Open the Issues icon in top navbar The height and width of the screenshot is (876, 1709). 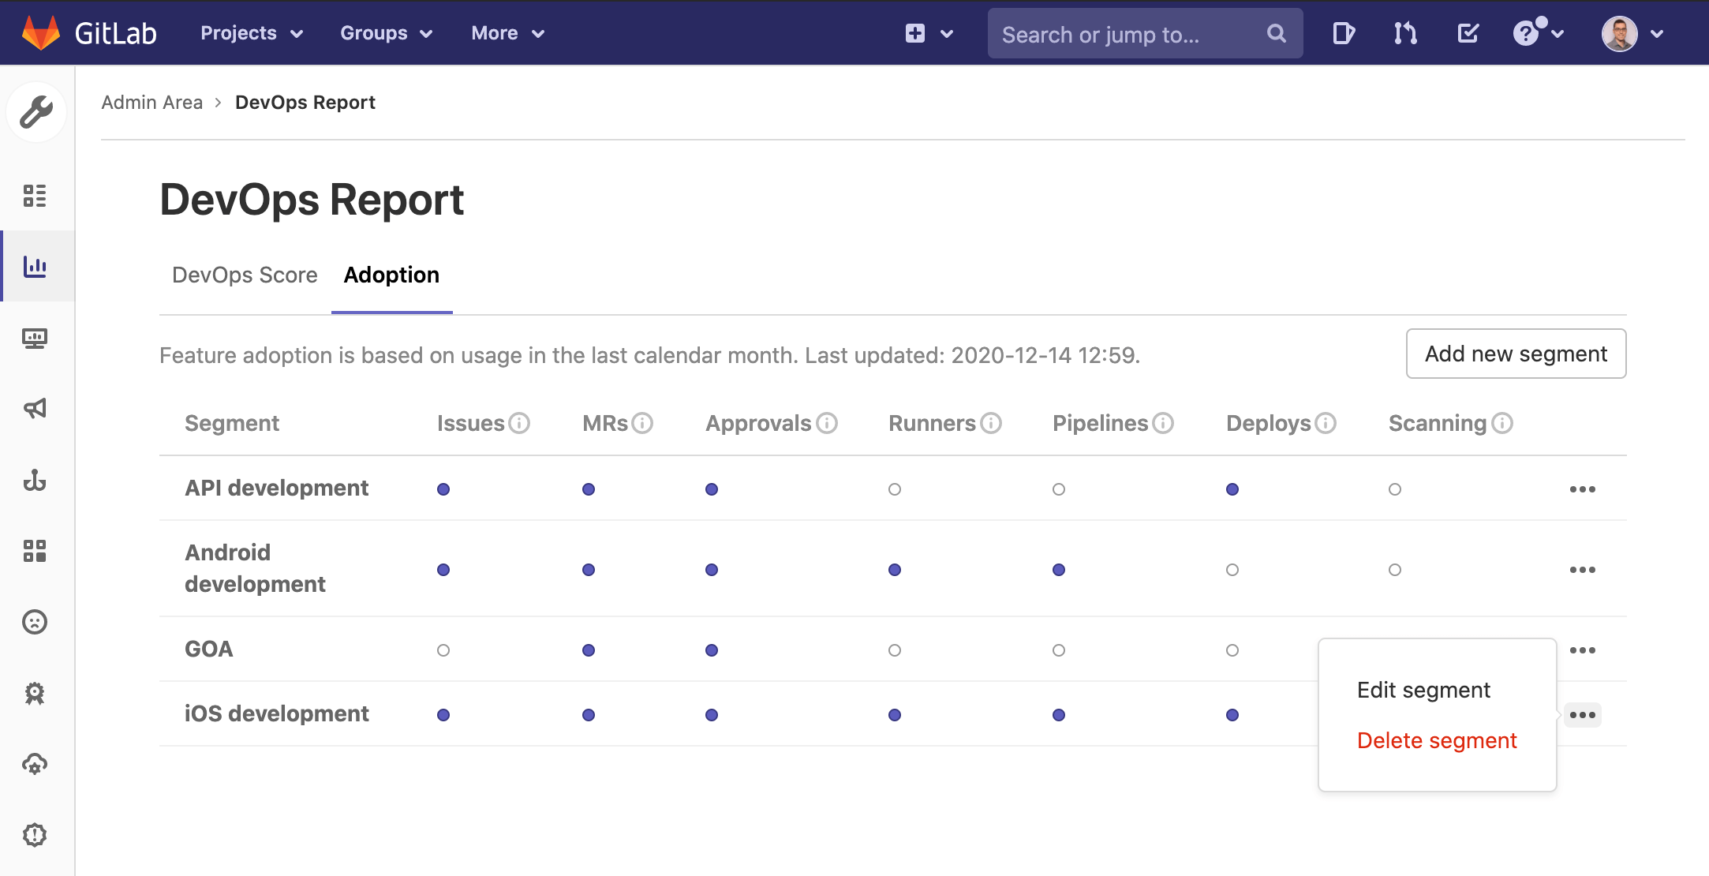tap(1343, 33)
